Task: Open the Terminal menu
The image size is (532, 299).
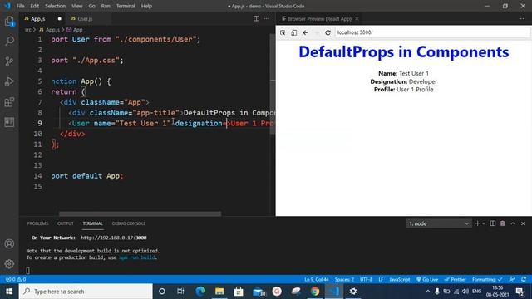Action: (x=126, y=6)
